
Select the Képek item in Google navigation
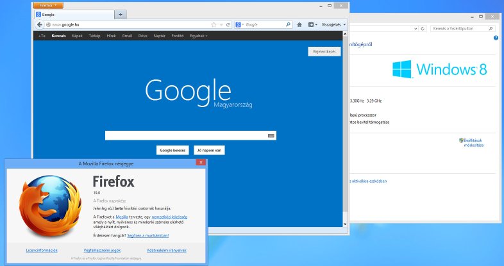(x=77, y=36)
